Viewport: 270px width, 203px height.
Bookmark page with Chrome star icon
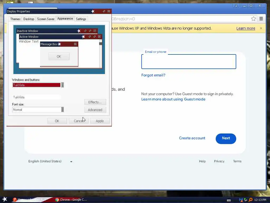253,19
